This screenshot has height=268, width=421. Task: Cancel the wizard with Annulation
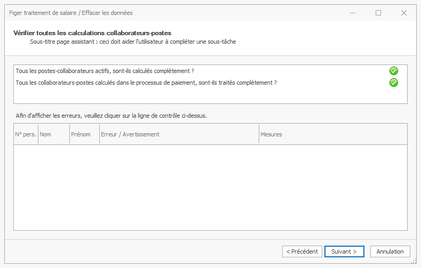pyautogui.click(x=390, y=251)
